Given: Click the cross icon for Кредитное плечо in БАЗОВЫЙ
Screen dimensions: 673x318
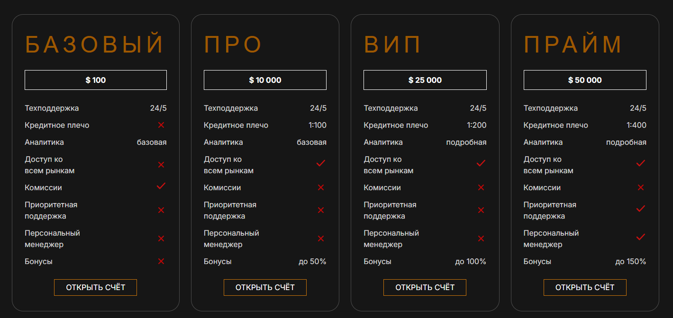Looking at the screenshot, I should pyautogui.click(x=161, y=125).
